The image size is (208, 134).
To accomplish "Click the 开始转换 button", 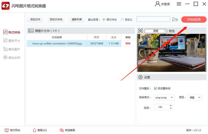I will [x=194, y=19].
